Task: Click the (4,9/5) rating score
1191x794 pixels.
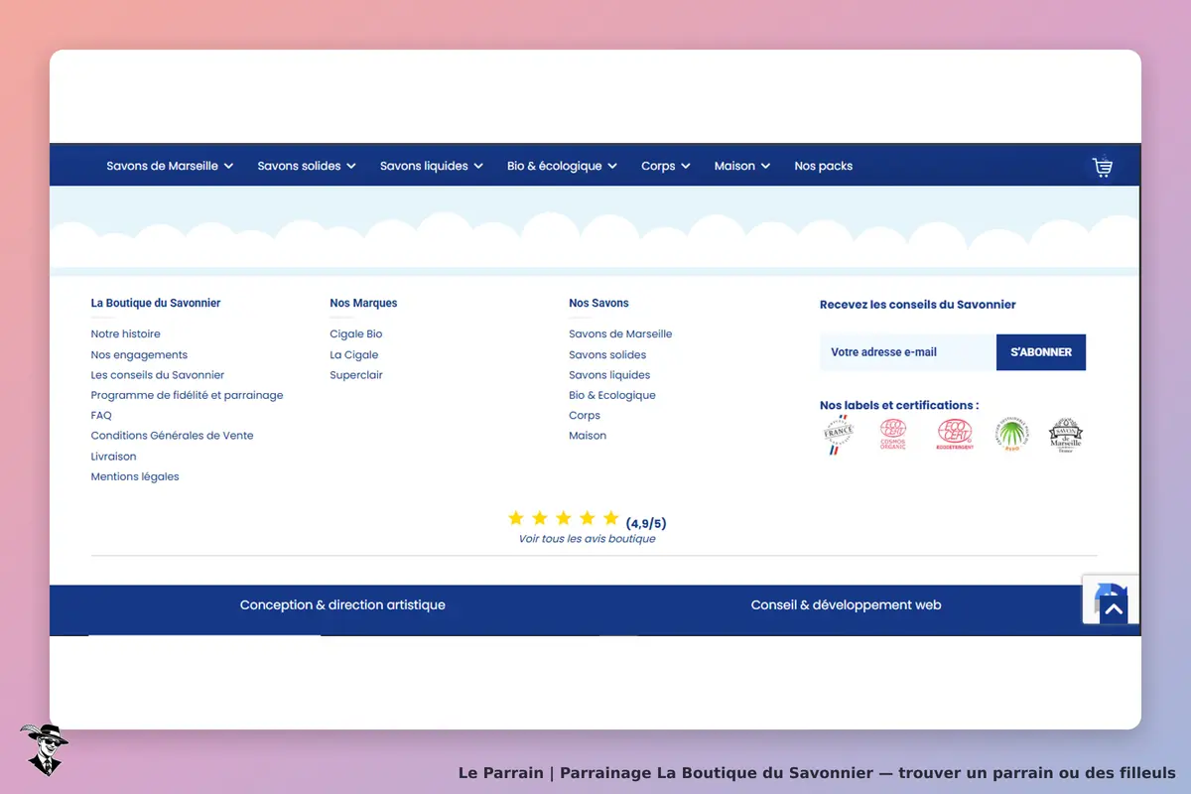Action: click(x=646, y=523)
